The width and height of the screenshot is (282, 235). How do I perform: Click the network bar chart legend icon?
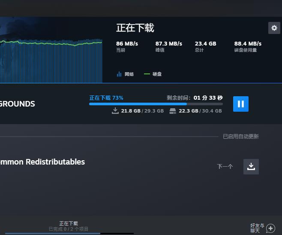click(119, 74)
